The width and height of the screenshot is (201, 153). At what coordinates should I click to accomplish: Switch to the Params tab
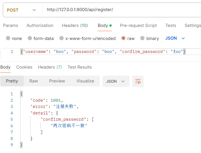(x=10, y=25)
